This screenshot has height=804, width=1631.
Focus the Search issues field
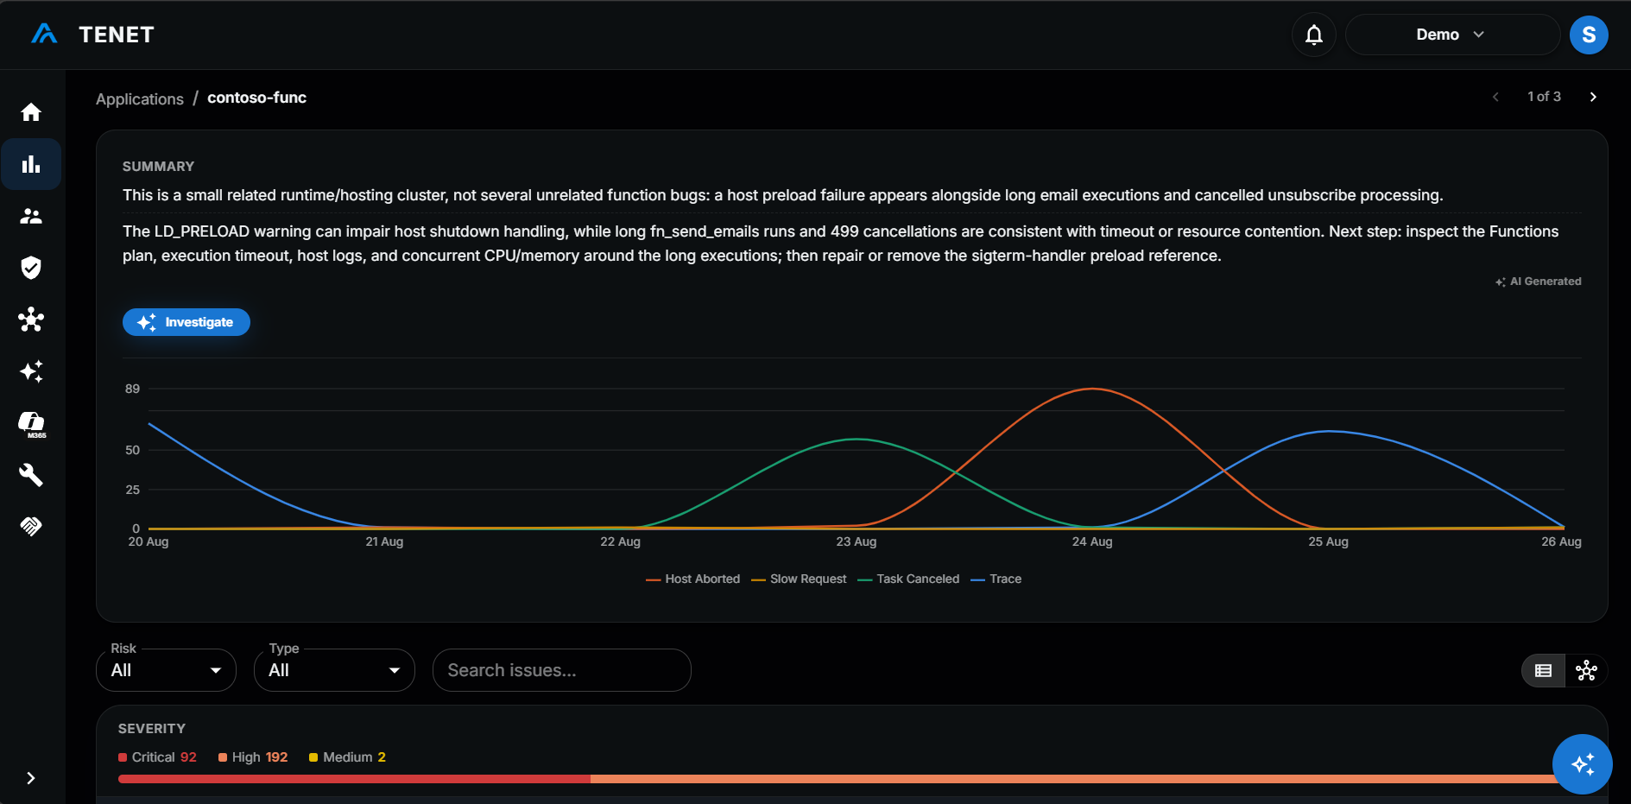point(561,670)
